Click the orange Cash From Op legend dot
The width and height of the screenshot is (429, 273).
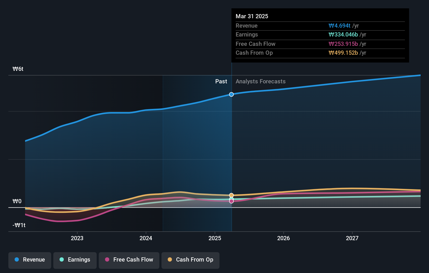tap(170, 260)
